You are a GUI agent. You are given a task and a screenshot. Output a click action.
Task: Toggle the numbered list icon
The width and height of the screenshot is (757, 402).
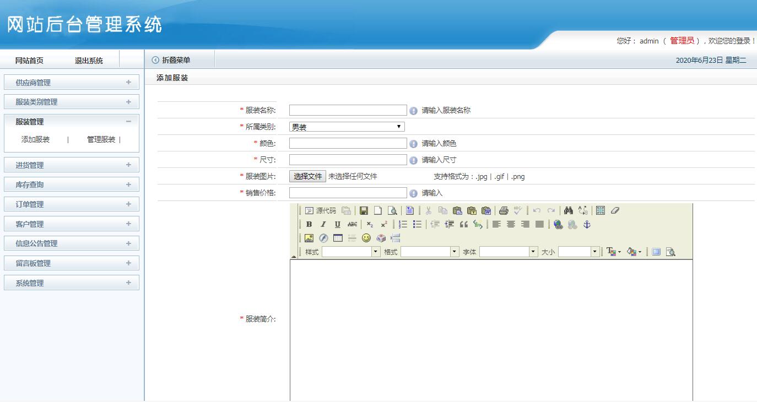pyautogui.click(x=403, y=225)
